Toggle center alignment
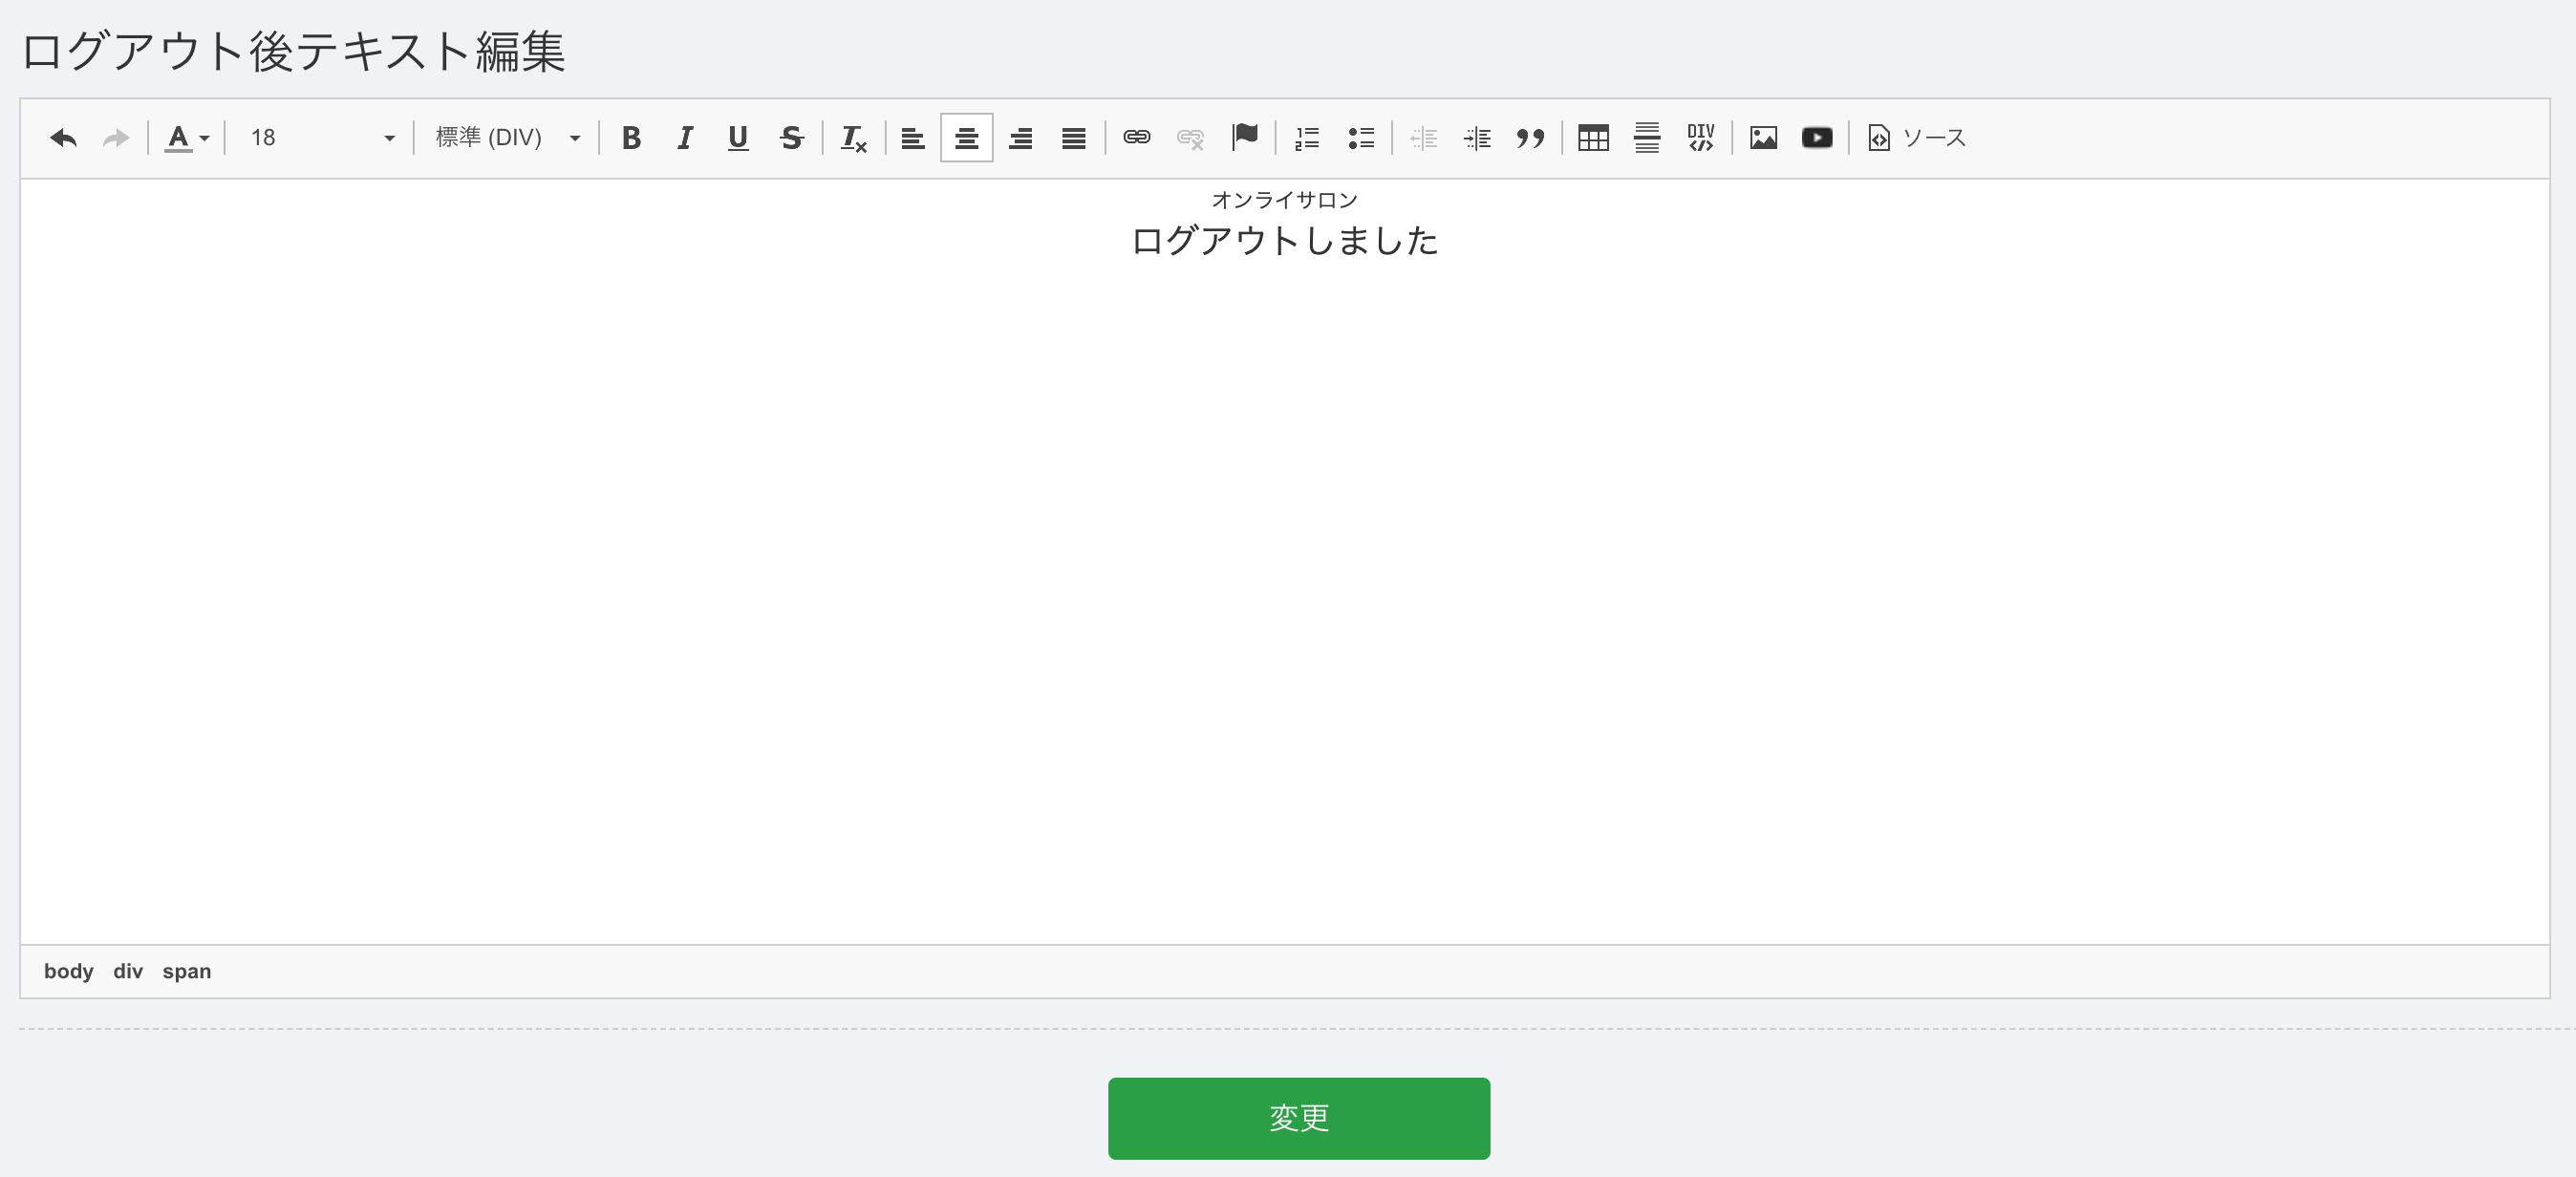This screenshot has height=1177, width=2576. [966, 138]
